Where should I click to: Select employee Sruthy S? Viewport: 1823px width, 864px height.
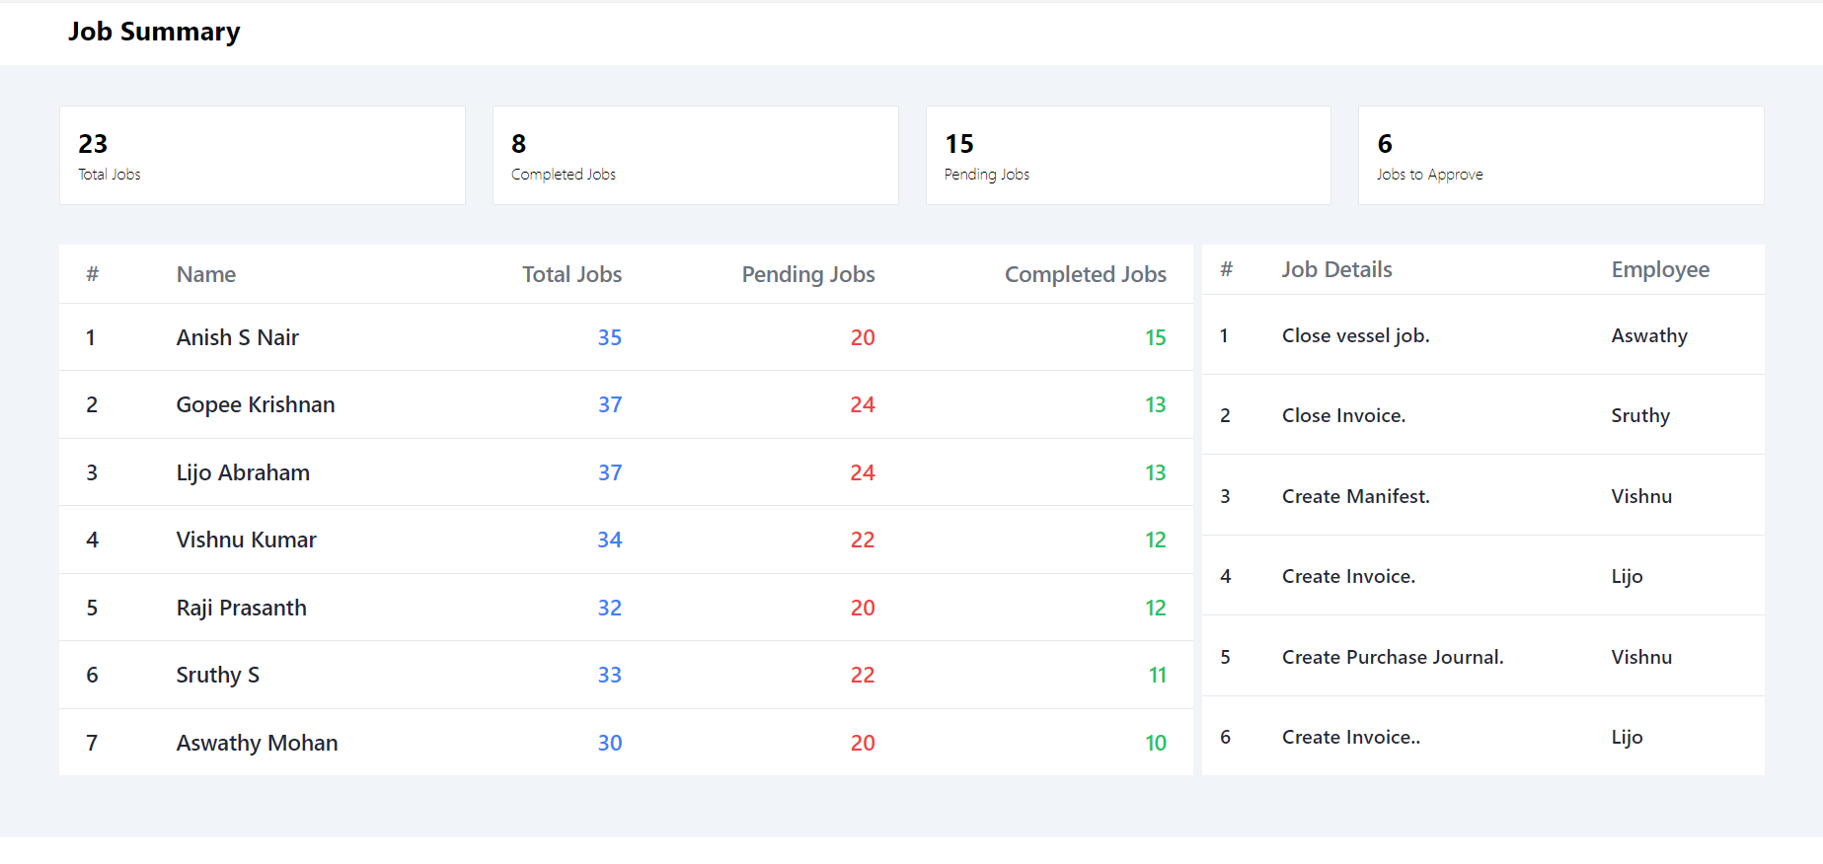pos(218,675)
